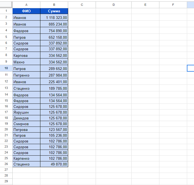Click the Сумма header cell
The width and height of the screenshot is (194, 185).
(54, 11)
